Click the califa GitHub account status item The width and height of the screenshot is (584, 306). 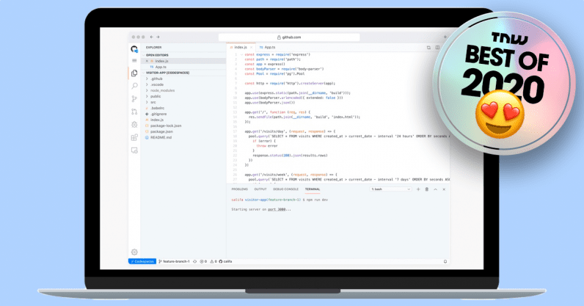click(225, 261)
